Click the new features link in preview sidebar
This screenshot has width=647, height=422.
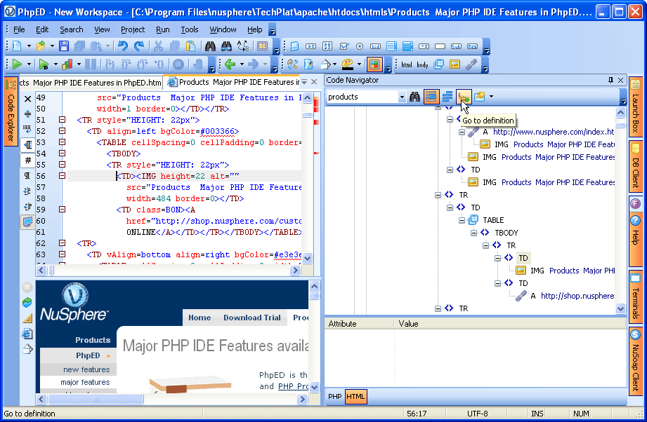(86, 369)
